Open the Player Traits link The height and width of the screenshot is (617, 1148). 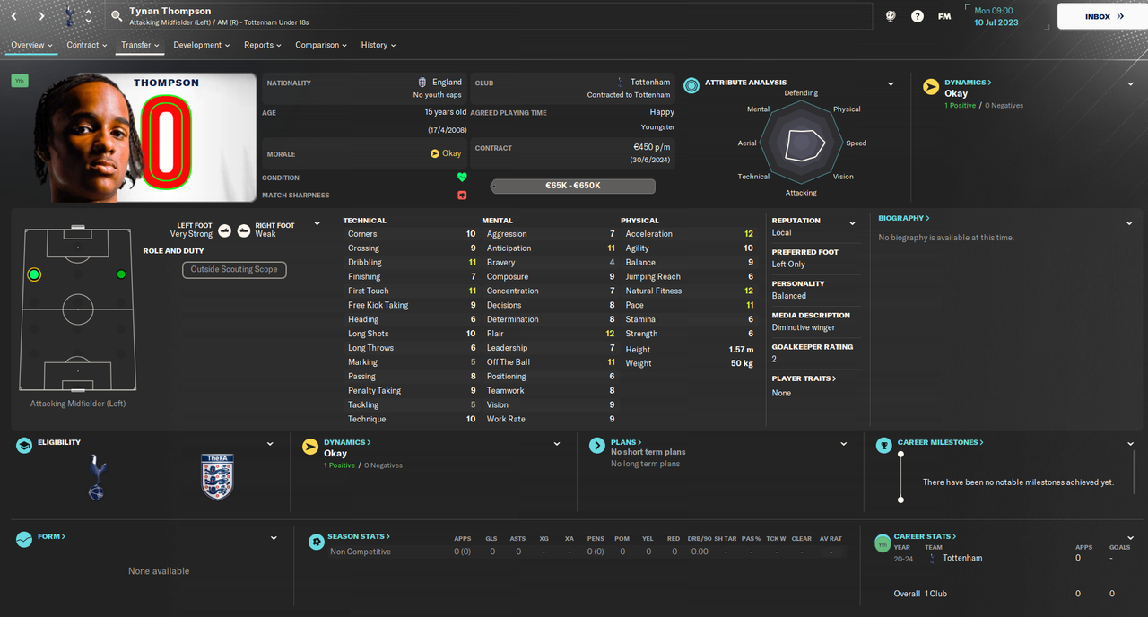point(804,378)
